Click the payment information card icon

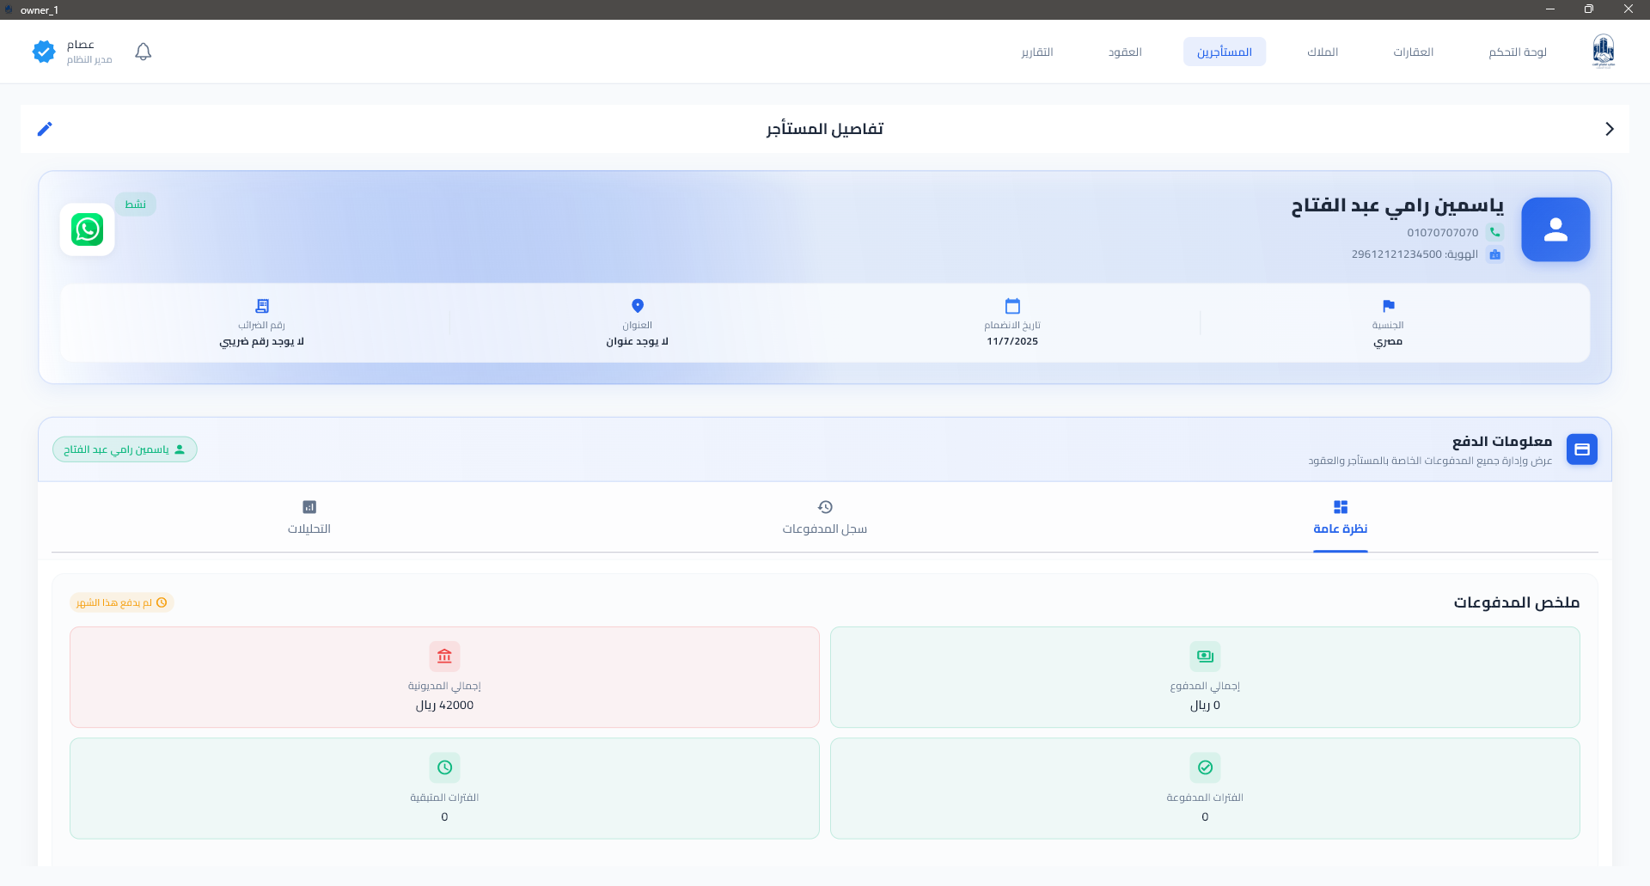(1581, 449)
